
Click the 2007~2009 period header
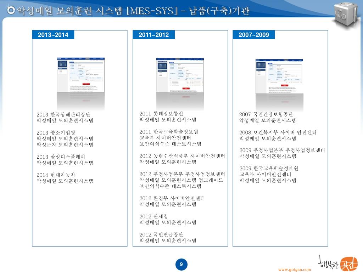tap(254, 35)
